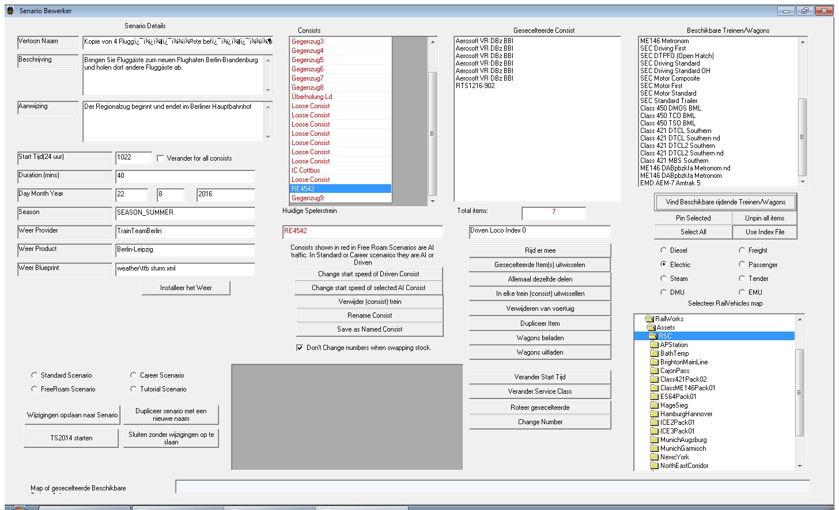Choose the FreeRoam Scenario option
Screen dimensions: 839x510
click(35, 389)
